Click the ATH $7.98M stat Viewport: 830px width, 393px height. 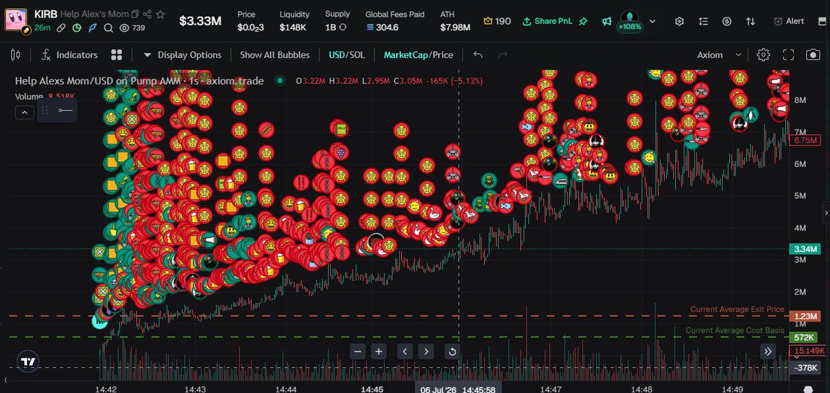pyautogui.click(x=455, y=21)
